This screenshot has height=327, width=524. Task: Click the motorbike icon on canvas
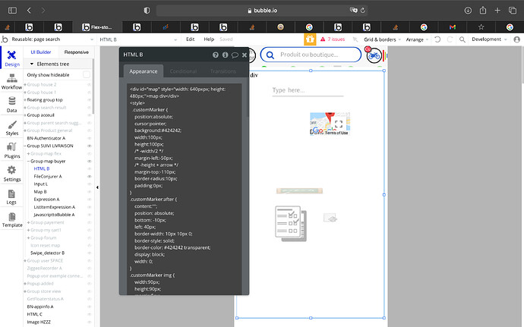[x=374, y=55]
